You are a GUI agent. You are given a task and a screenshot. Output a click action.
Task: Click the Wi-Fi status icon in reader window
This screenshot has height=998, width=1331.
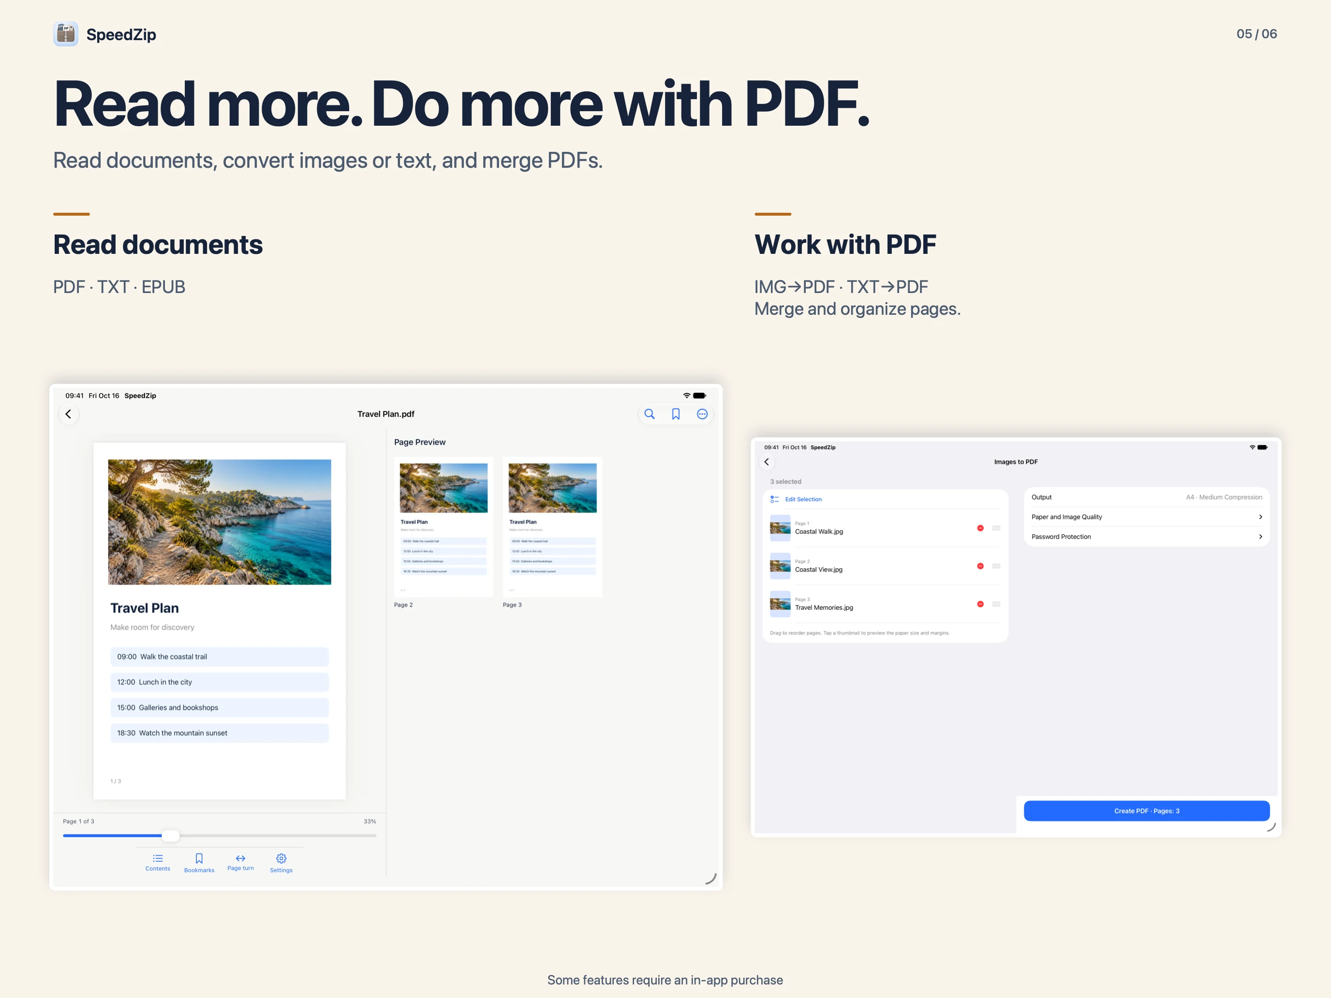[687, 395]
